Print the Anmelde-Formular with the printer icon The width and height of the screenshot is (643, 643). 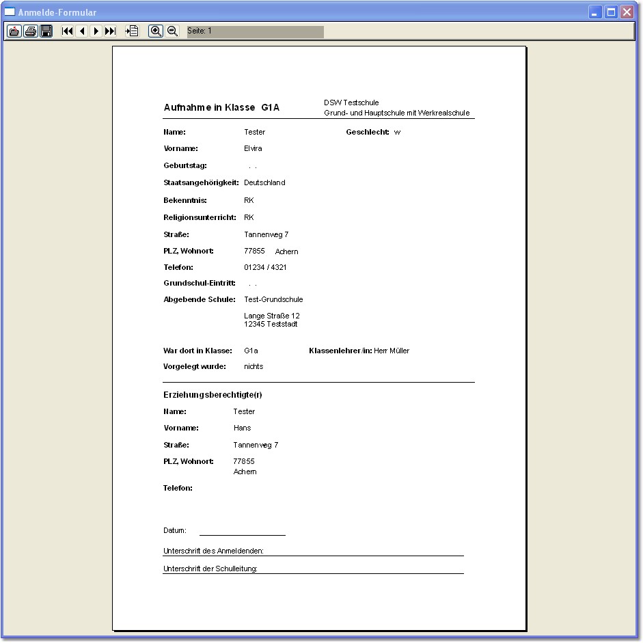(30, 31)
